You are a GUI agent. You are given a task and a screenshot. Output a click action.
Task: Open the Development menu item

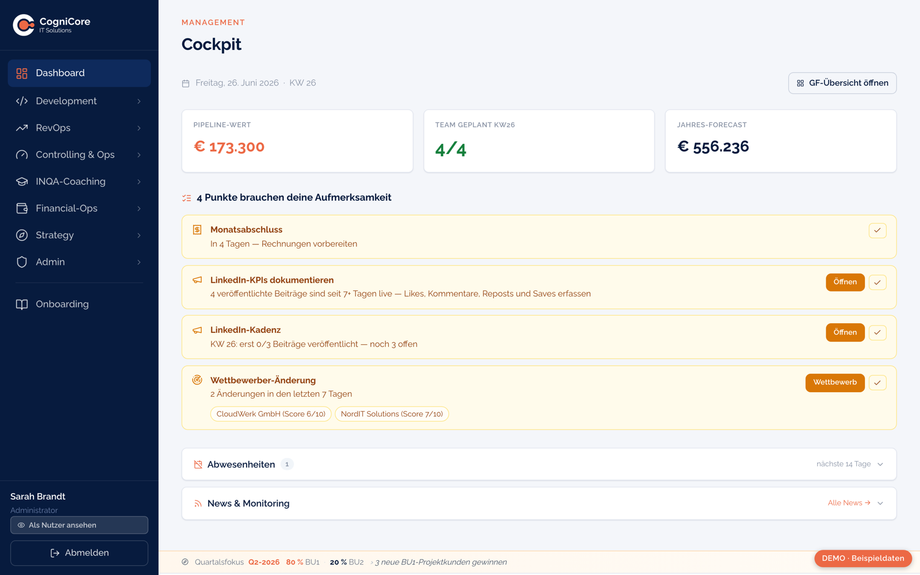point(79,101)
